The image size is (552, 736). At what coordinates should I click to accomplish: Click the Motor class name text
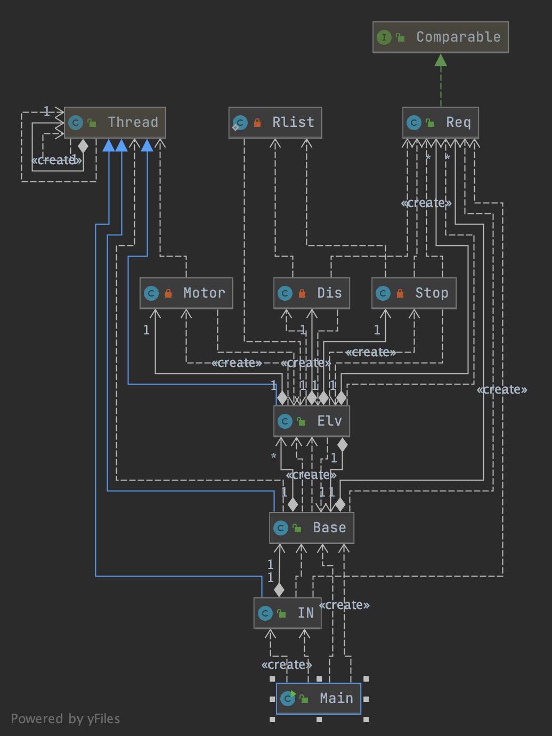[204, 293]
